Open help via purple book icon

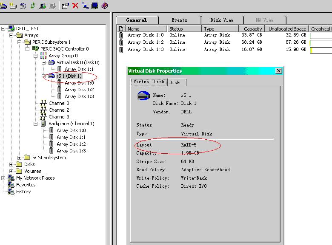[x=105, y=6]
